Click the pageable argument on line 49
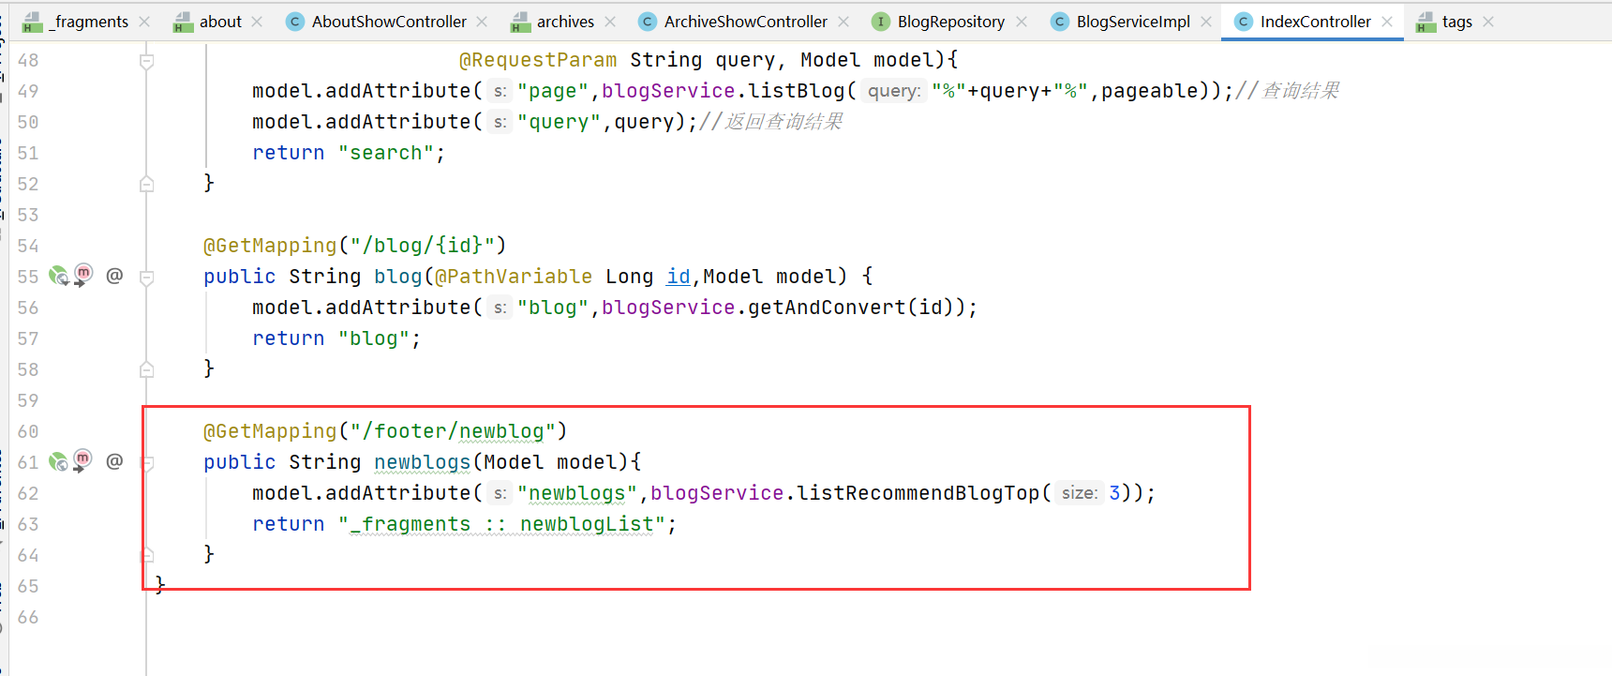Image resolution: width=1612 pixels, height=676 pixels. coord(1150,91)
